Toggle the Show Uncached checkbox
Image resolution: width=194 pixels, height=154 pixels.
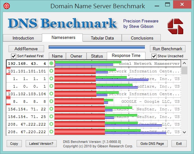coord(154,56)
